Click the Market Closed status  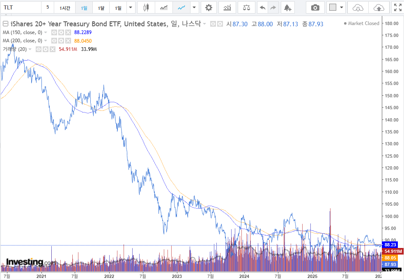tap(361, 23)
